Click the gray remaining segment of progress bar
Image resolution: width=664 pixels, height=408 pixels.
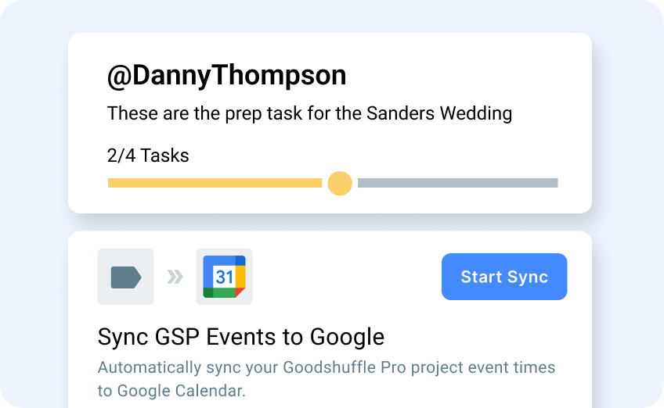[457, 183]
